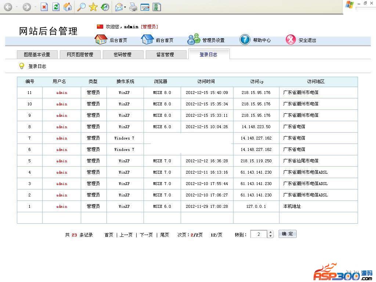Image resolution: width=376 pixels, height=282 pixels.
Task: Open 前台首页 link
Action: point(164,40)
